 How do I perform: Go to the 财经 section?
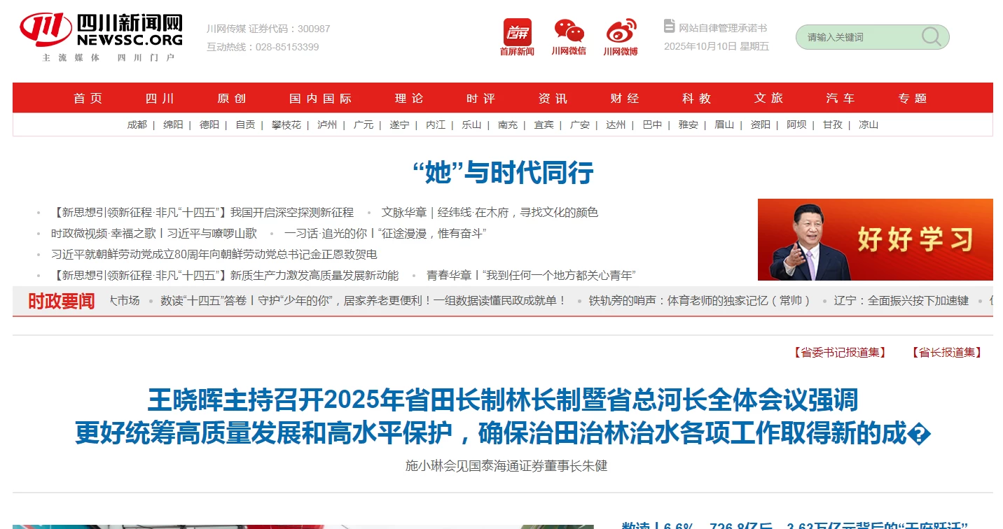(625, 99)
